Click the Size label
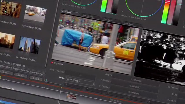Image resolution: width=185 pixels, height=104 pixels. [x=174, y=94]
